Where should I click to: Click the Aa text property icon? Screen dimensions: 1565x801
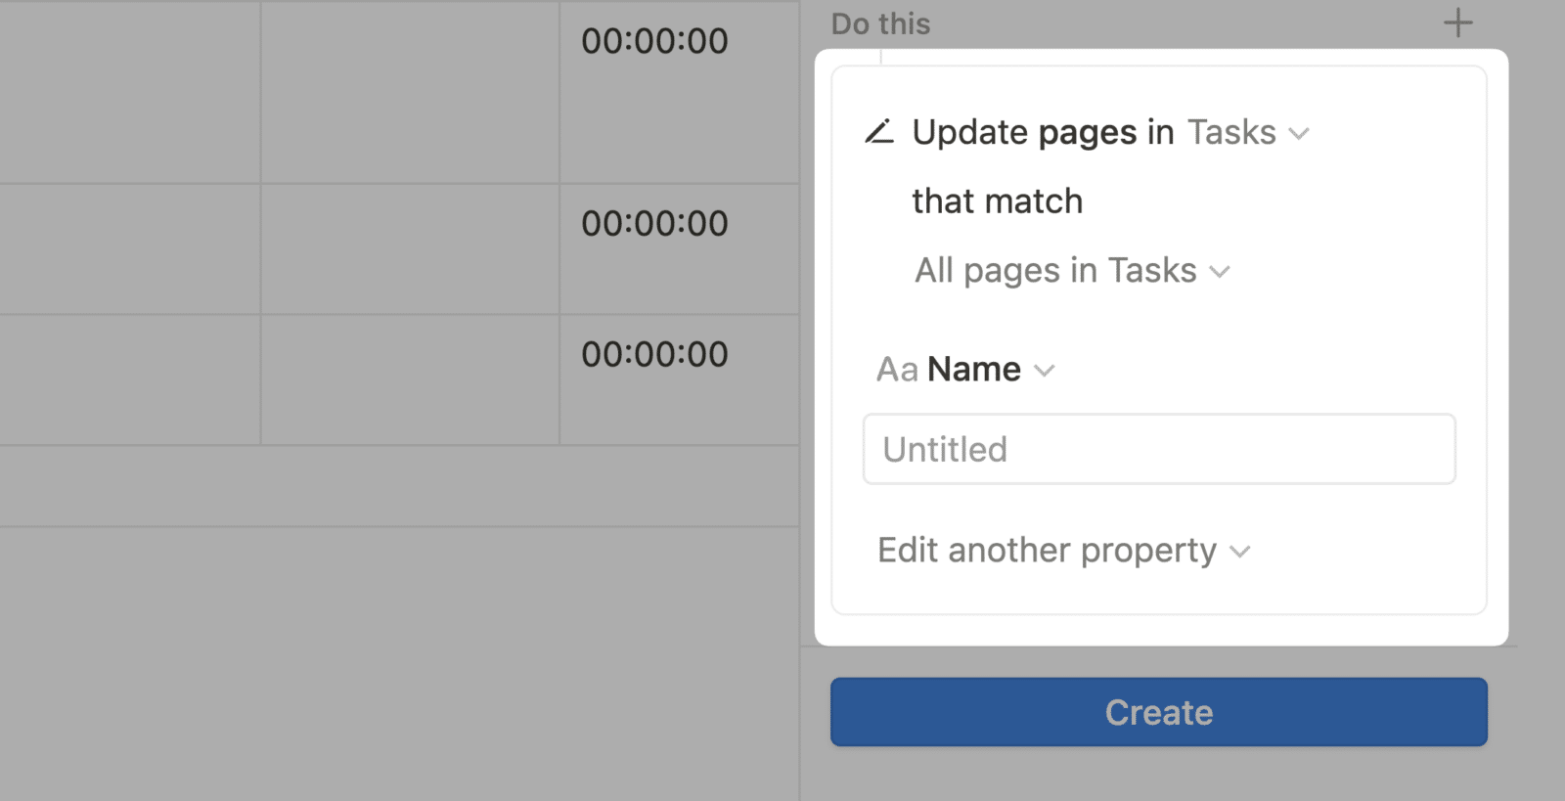(x=897, y=370)
